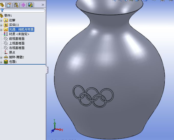Select the 前视基准面 label
The width and height of the screenshot is (174, 140).
[17, 39]
